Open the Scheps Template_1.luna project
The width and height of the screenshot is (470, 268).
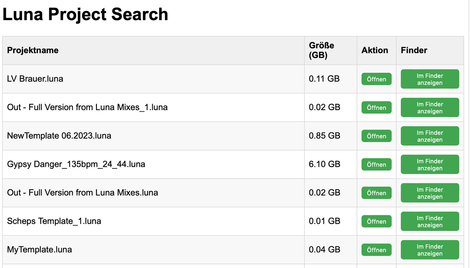point(376,221)
